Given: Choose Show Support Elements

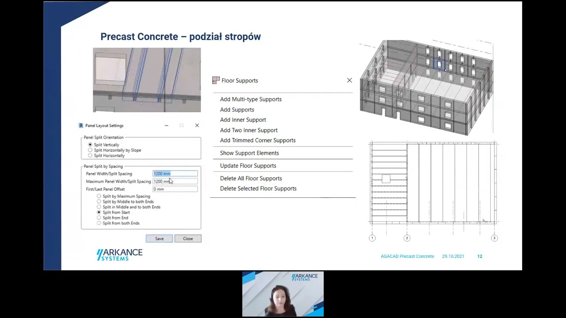Looking at the screenshot, I should [x=249, y=153].
